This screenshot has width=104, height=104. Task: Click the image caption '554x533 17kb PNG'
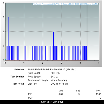pos(52,102)
